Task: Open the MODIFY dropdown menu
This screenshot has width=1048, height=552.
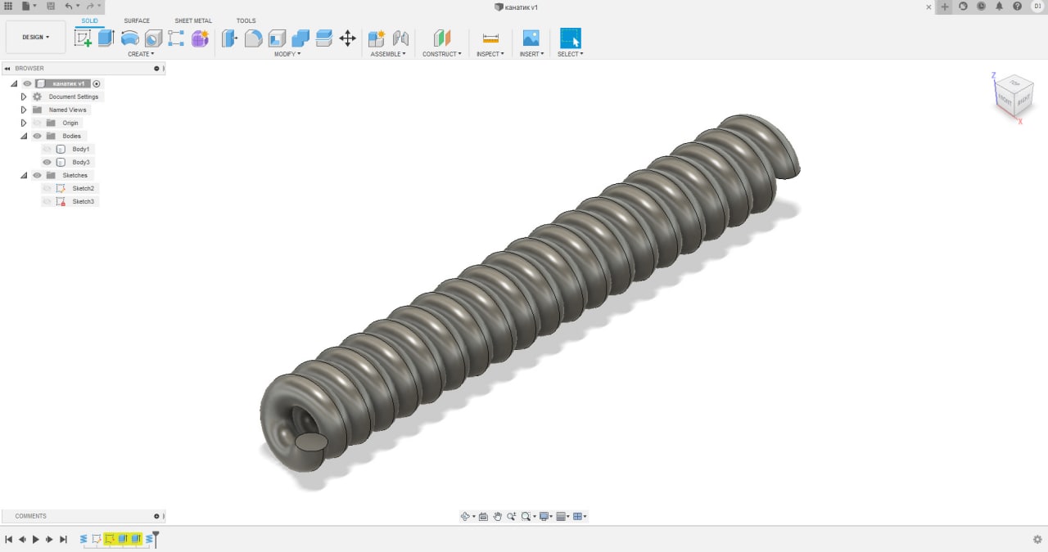Action: [287, 54]
